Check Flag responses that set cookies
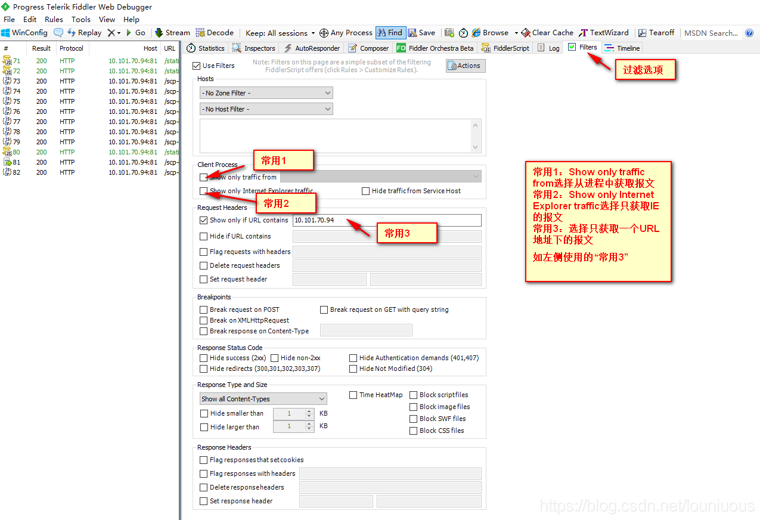Image resolution: width=760 pixels, height=520 pixels. [x=204, y=460]
